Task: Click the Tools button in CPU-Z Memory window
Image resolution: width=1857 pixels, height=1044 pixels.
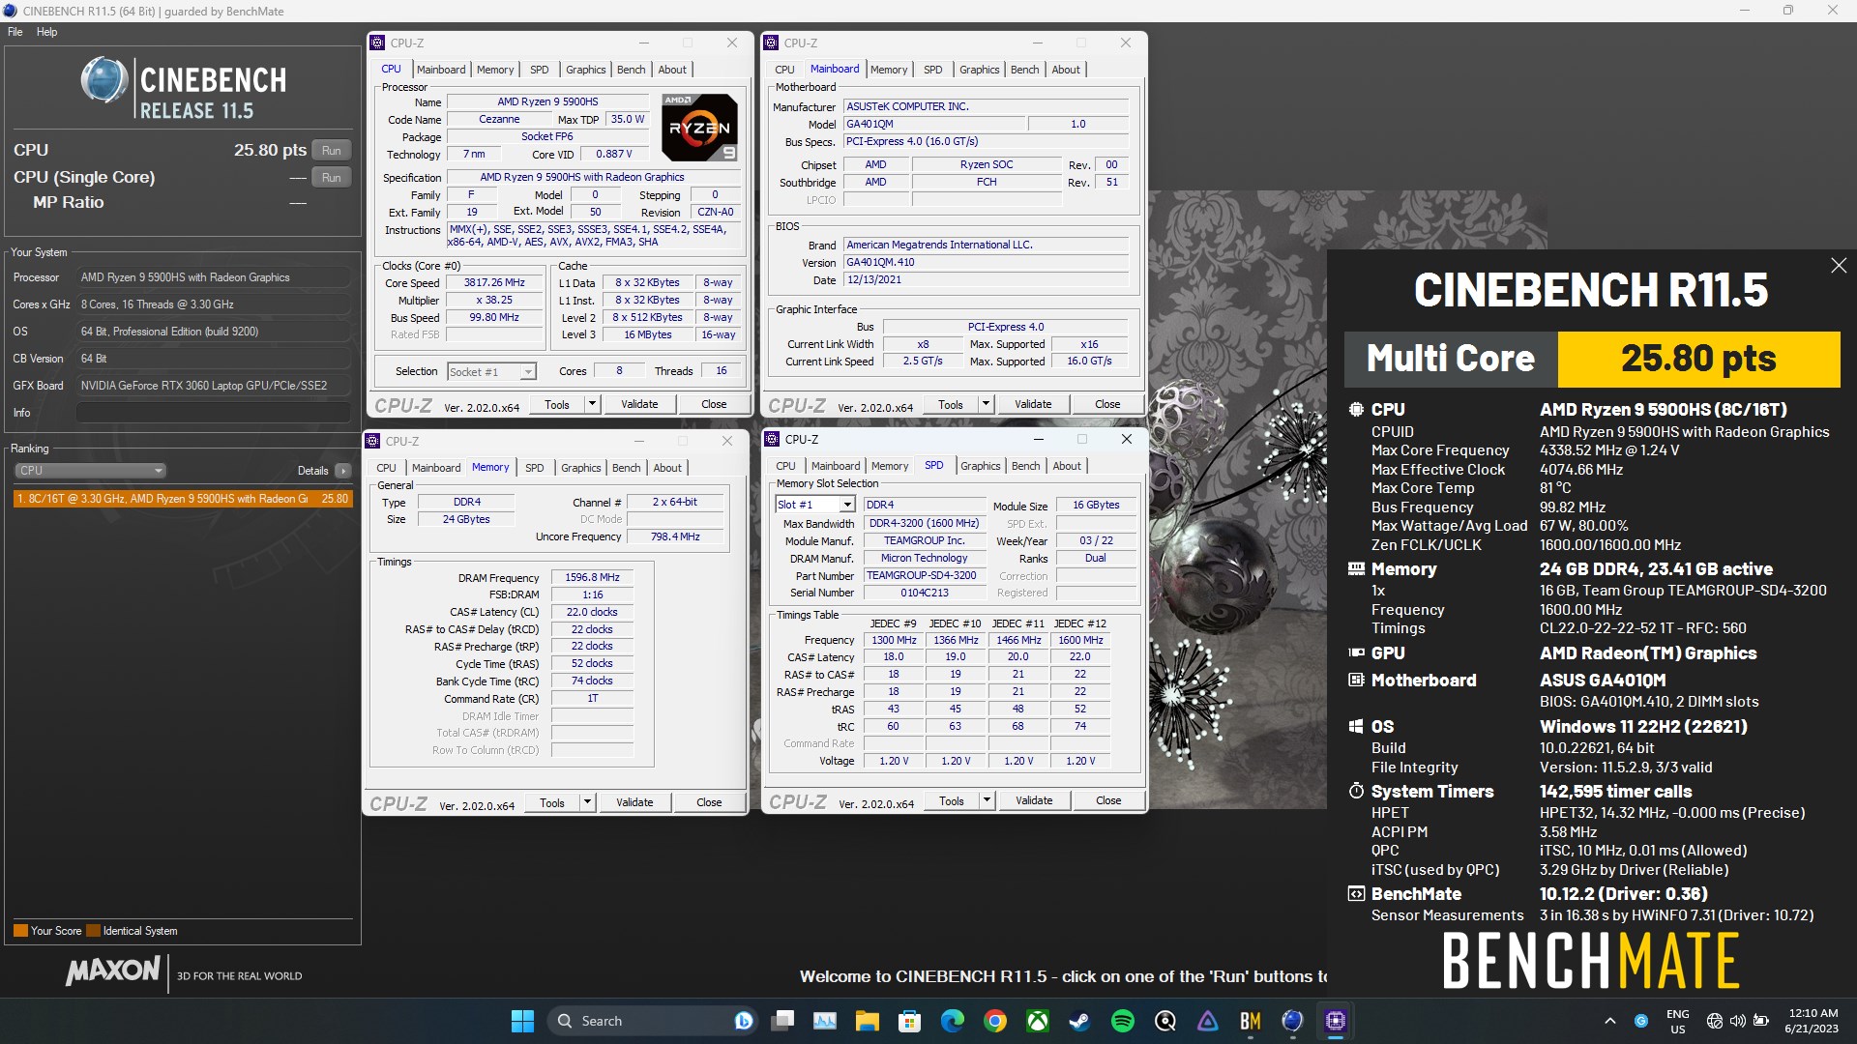Action: (552, 802)
